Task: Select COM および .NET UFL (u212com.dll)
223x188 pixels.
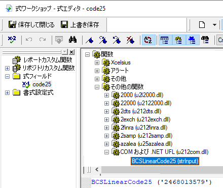Action: tap(164, 152)
